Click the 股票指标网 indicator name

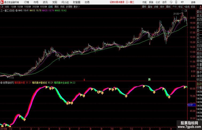coord(8,83)
